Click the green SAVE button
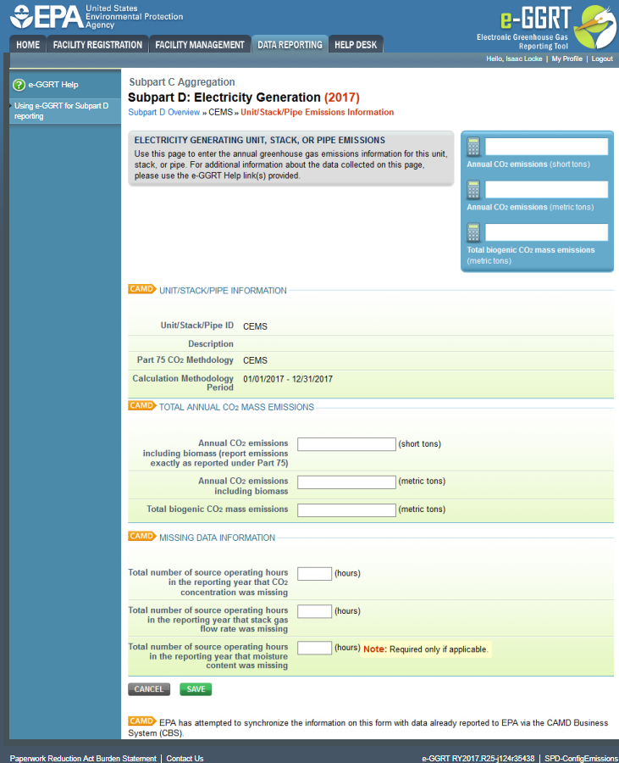 [196, 689]
